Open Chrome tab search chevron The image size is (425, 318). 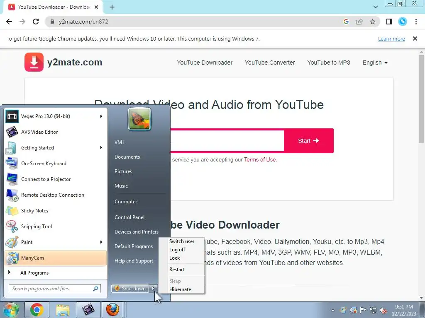coord(375,7)
